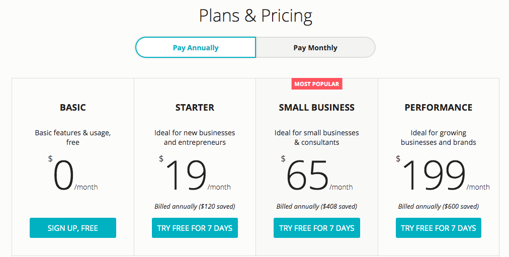Click the $199 per month price
This screenshot has width=509, height=257.
(x=434, y=176)
